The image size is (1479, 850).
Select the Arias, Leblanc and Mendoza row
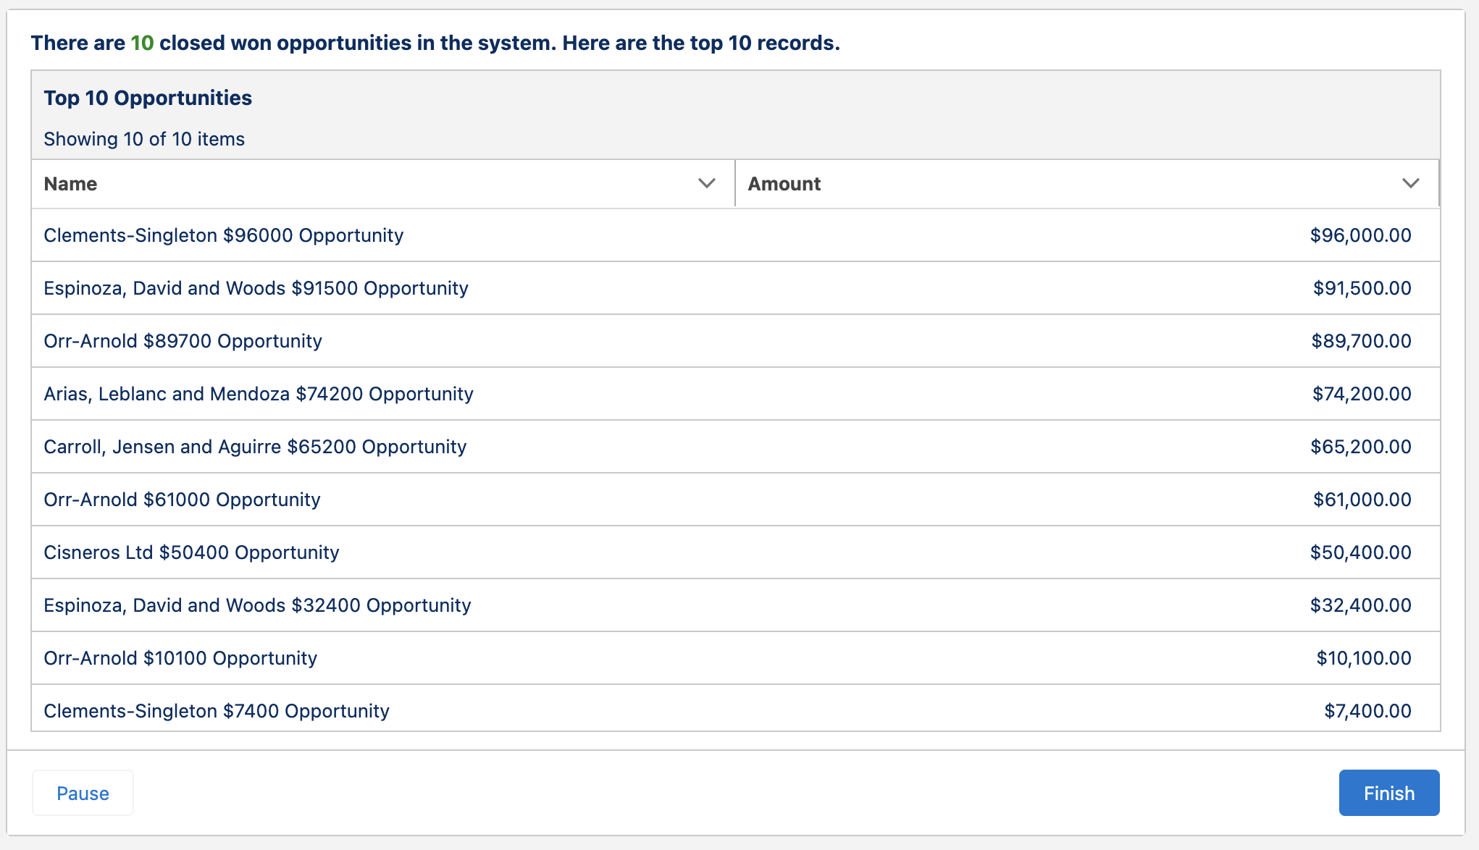[x=258, y=393]
